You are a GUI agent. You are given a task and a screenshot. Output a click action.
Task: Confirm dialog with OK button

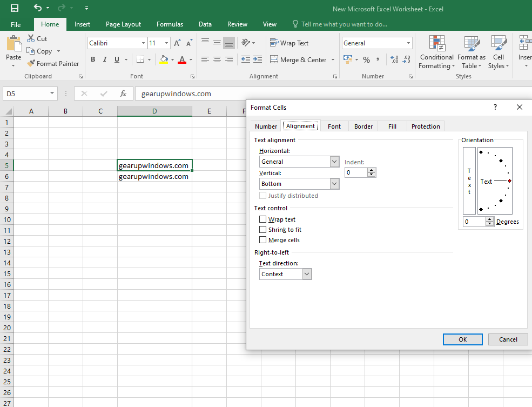(462, 339)
